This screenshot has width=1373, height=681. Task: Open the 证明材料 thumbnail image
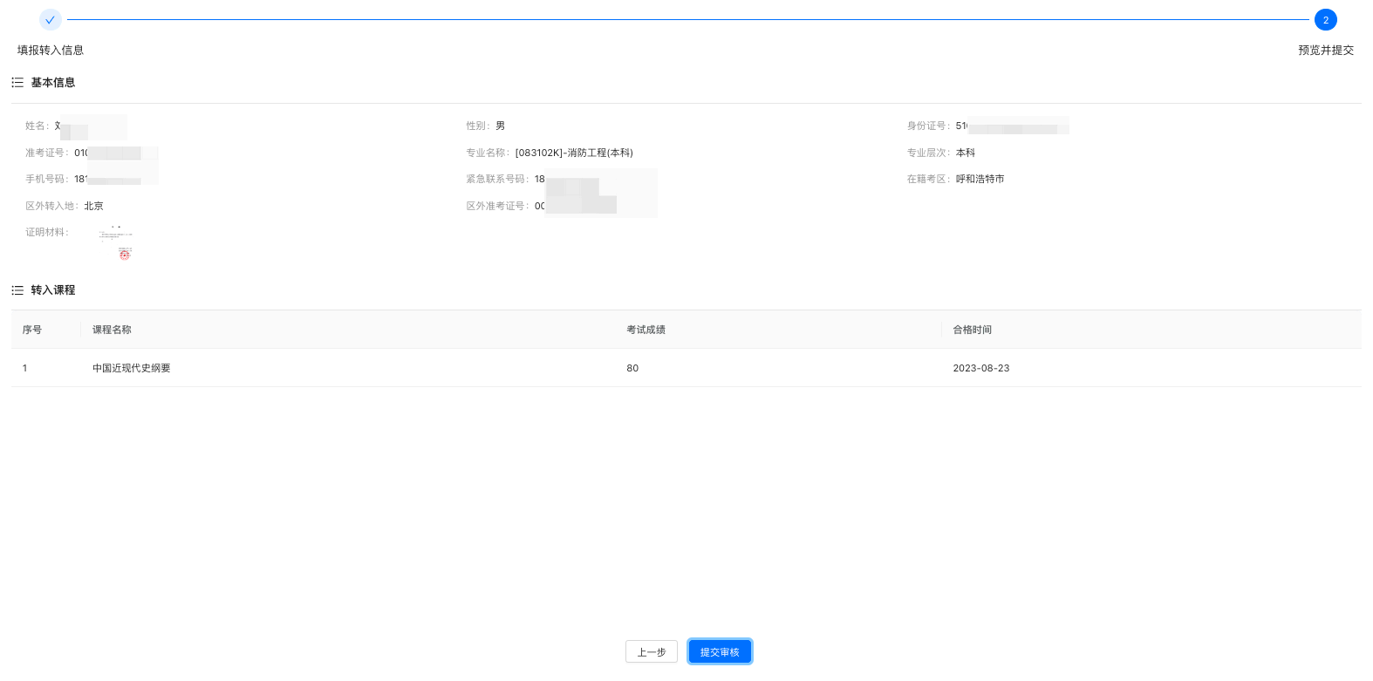click(116, 243)
